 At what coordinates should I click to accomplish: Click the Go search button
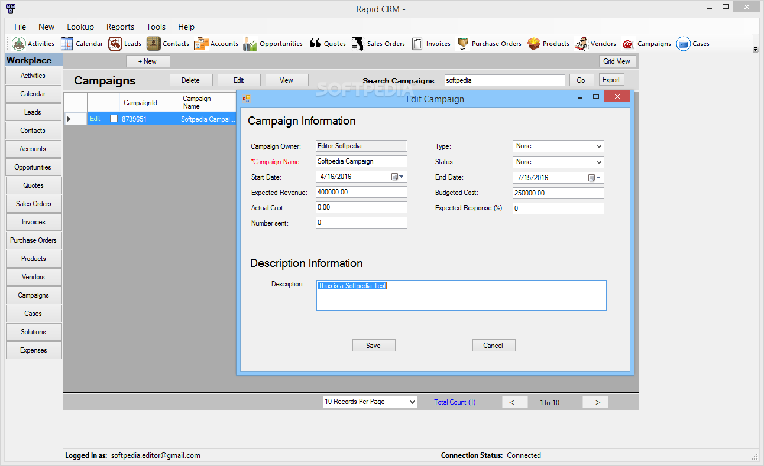click(581, 80)
